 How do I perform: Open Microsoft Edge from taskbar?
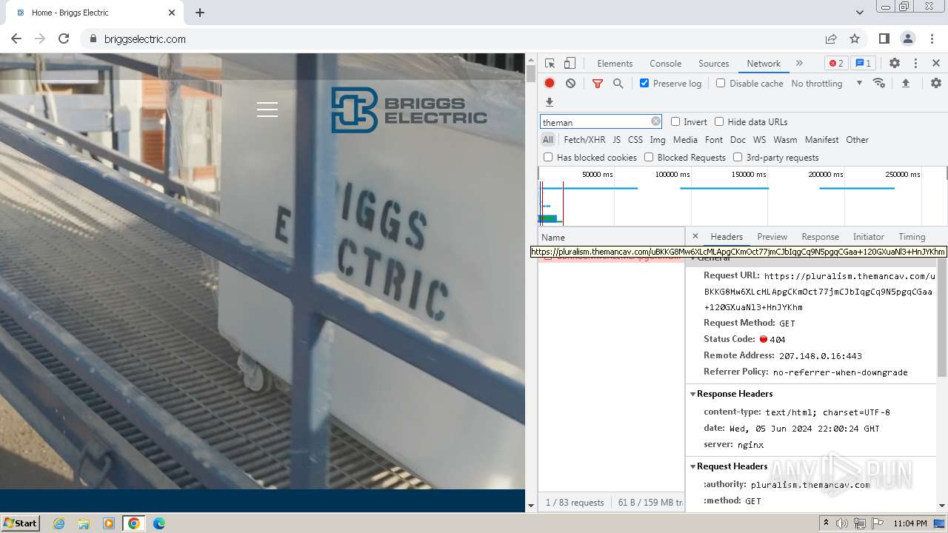click(x=158, y=523)
